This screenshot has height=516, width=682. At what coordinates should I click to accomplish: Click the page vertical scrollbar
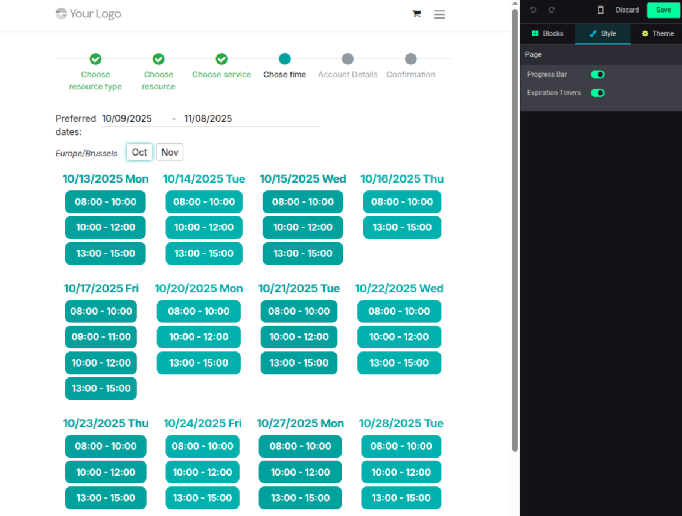(x=515, y=229)
